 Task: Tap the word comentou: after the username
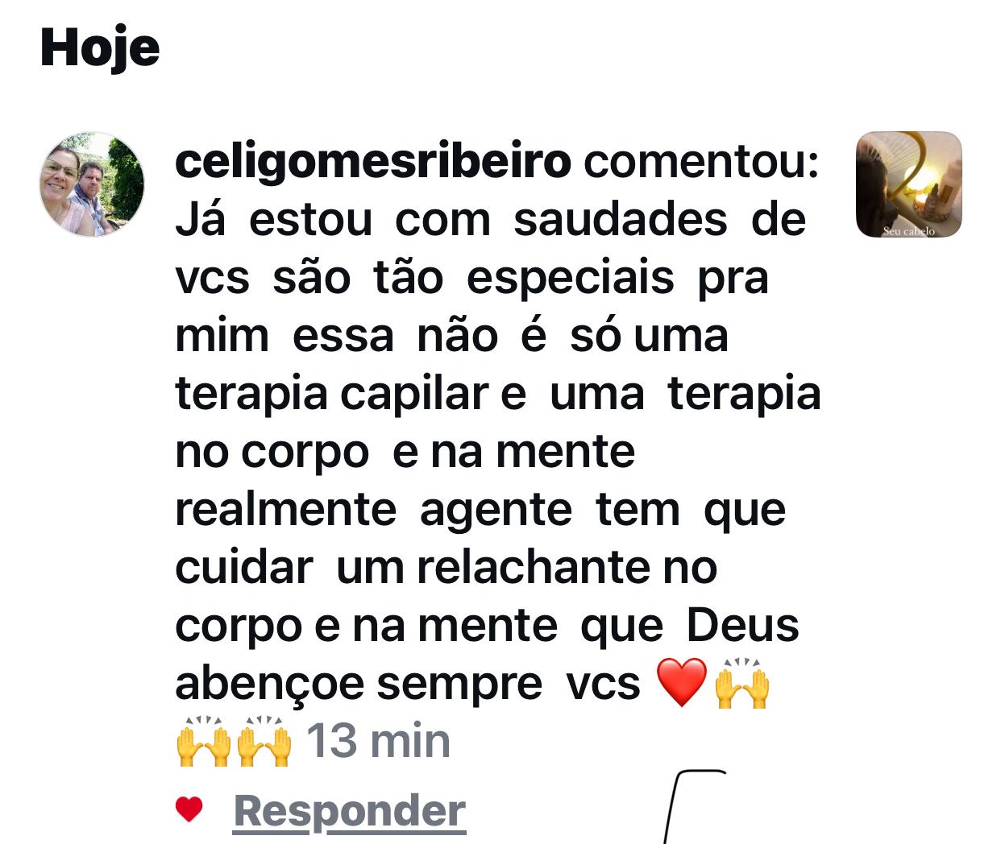pyautogui.click(x=701, y=161)
